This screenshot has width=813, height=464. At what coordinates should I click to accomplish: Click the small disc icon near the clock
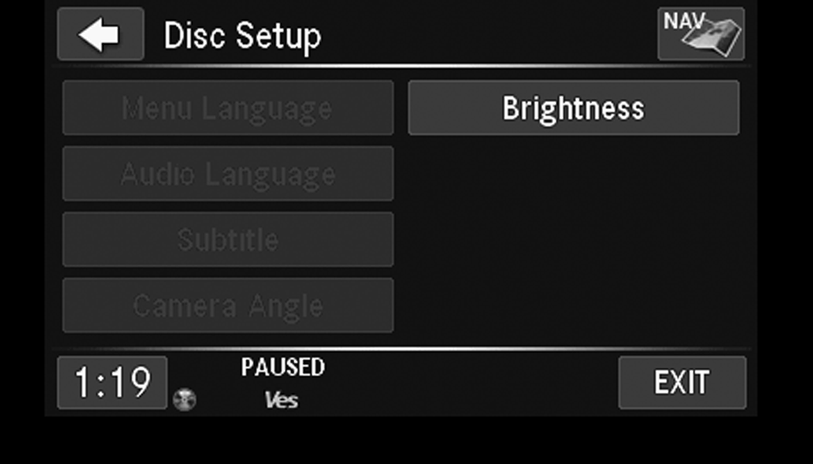tap(184, 399)
